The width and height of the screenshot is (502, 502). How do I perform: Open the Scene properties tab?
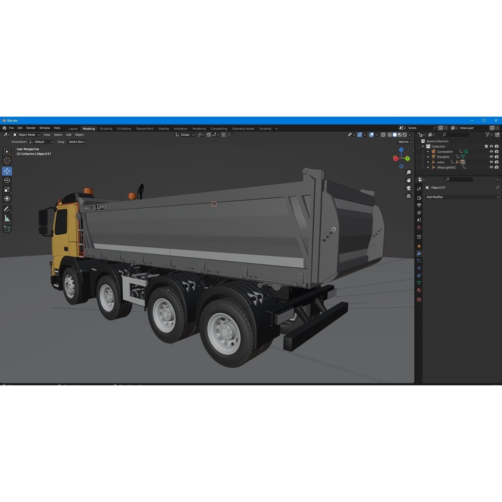[x=419, y=220]
